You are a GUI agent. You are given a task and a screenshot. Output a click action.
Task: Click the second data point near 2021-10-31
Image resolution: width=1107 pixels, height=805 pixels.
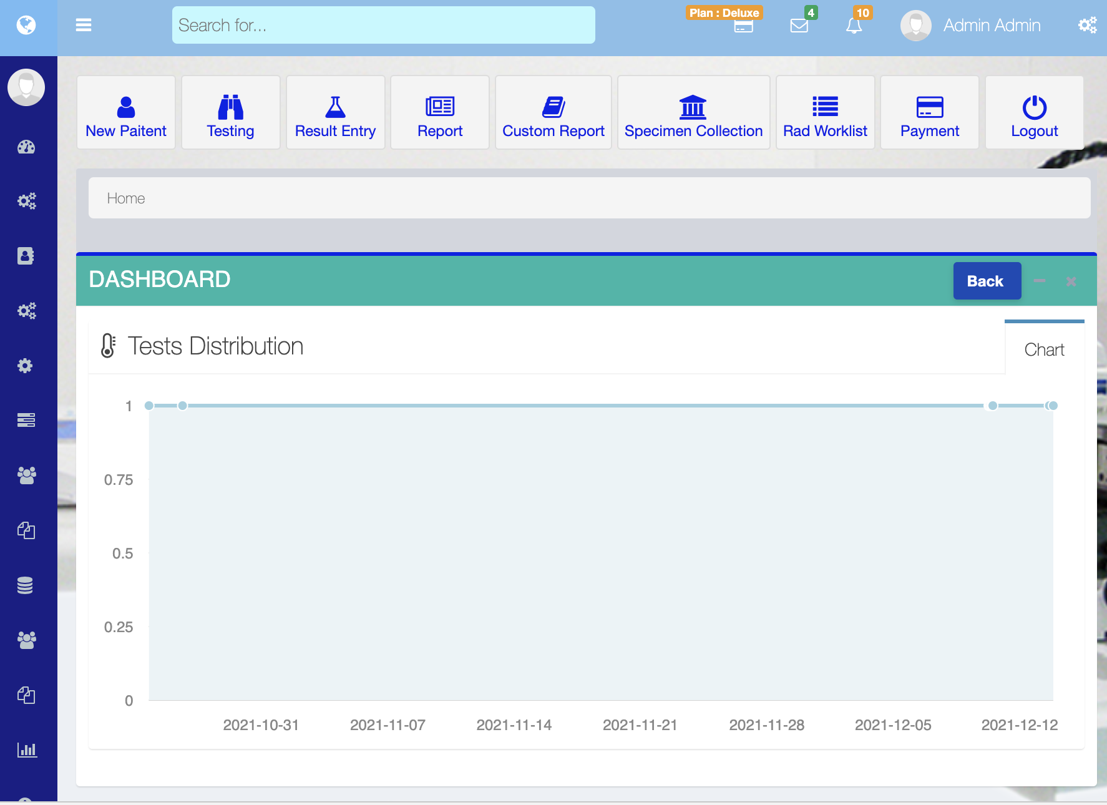[x=182, y=406]
